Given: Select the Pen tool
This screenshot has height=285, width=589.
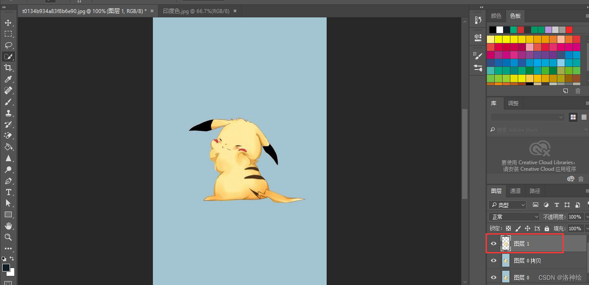Looking at the screenshot, I should [8, 181].
